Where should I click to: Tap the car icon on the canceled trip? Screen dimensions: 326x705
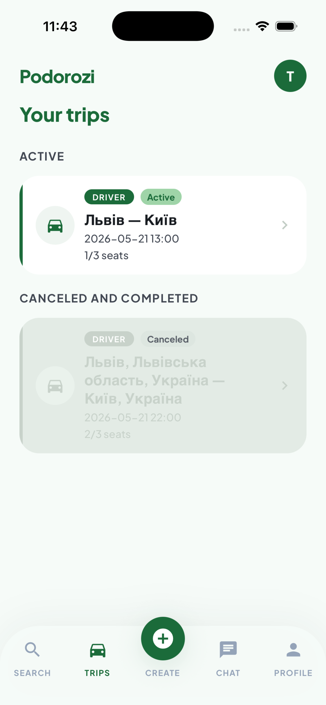[55, 386]
